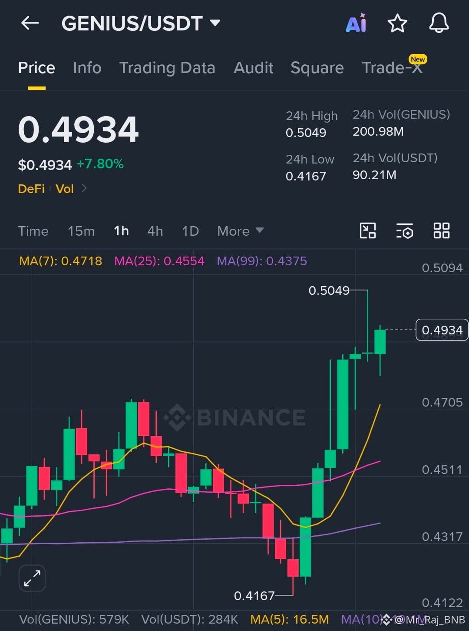469x631 pixels.
Task: Open the AI assistant icon
Action: [x=356, y=23]
